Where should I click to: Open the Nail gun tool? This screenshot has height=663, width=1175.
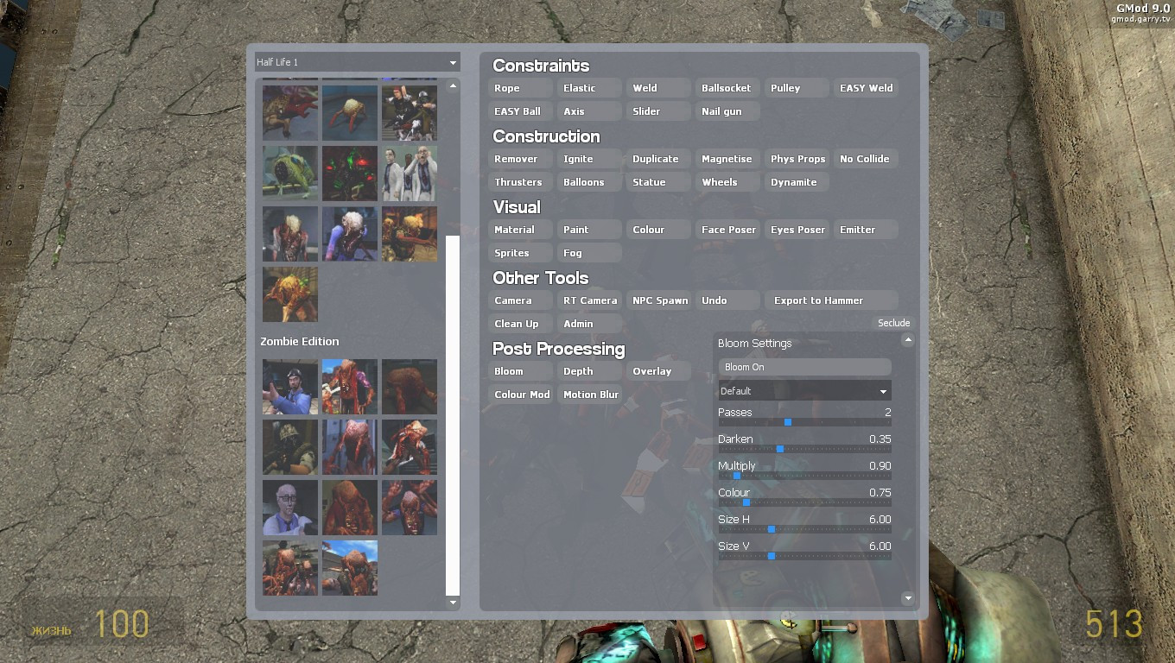[727, 110]
